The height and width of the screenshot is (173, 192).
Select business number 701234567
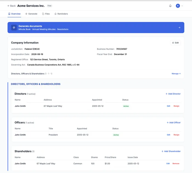tap(122, 49)
